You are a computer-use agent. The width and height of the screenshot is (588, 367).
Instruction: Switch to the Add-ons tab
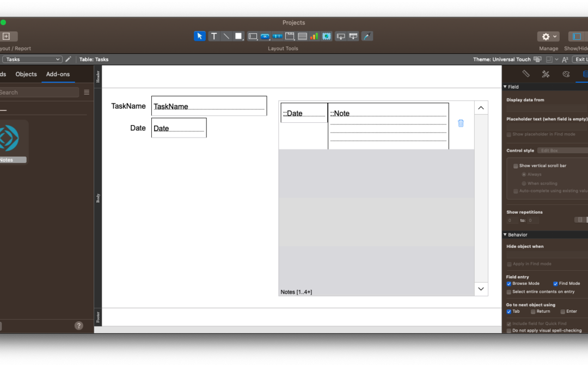click(x=58, y=74)
